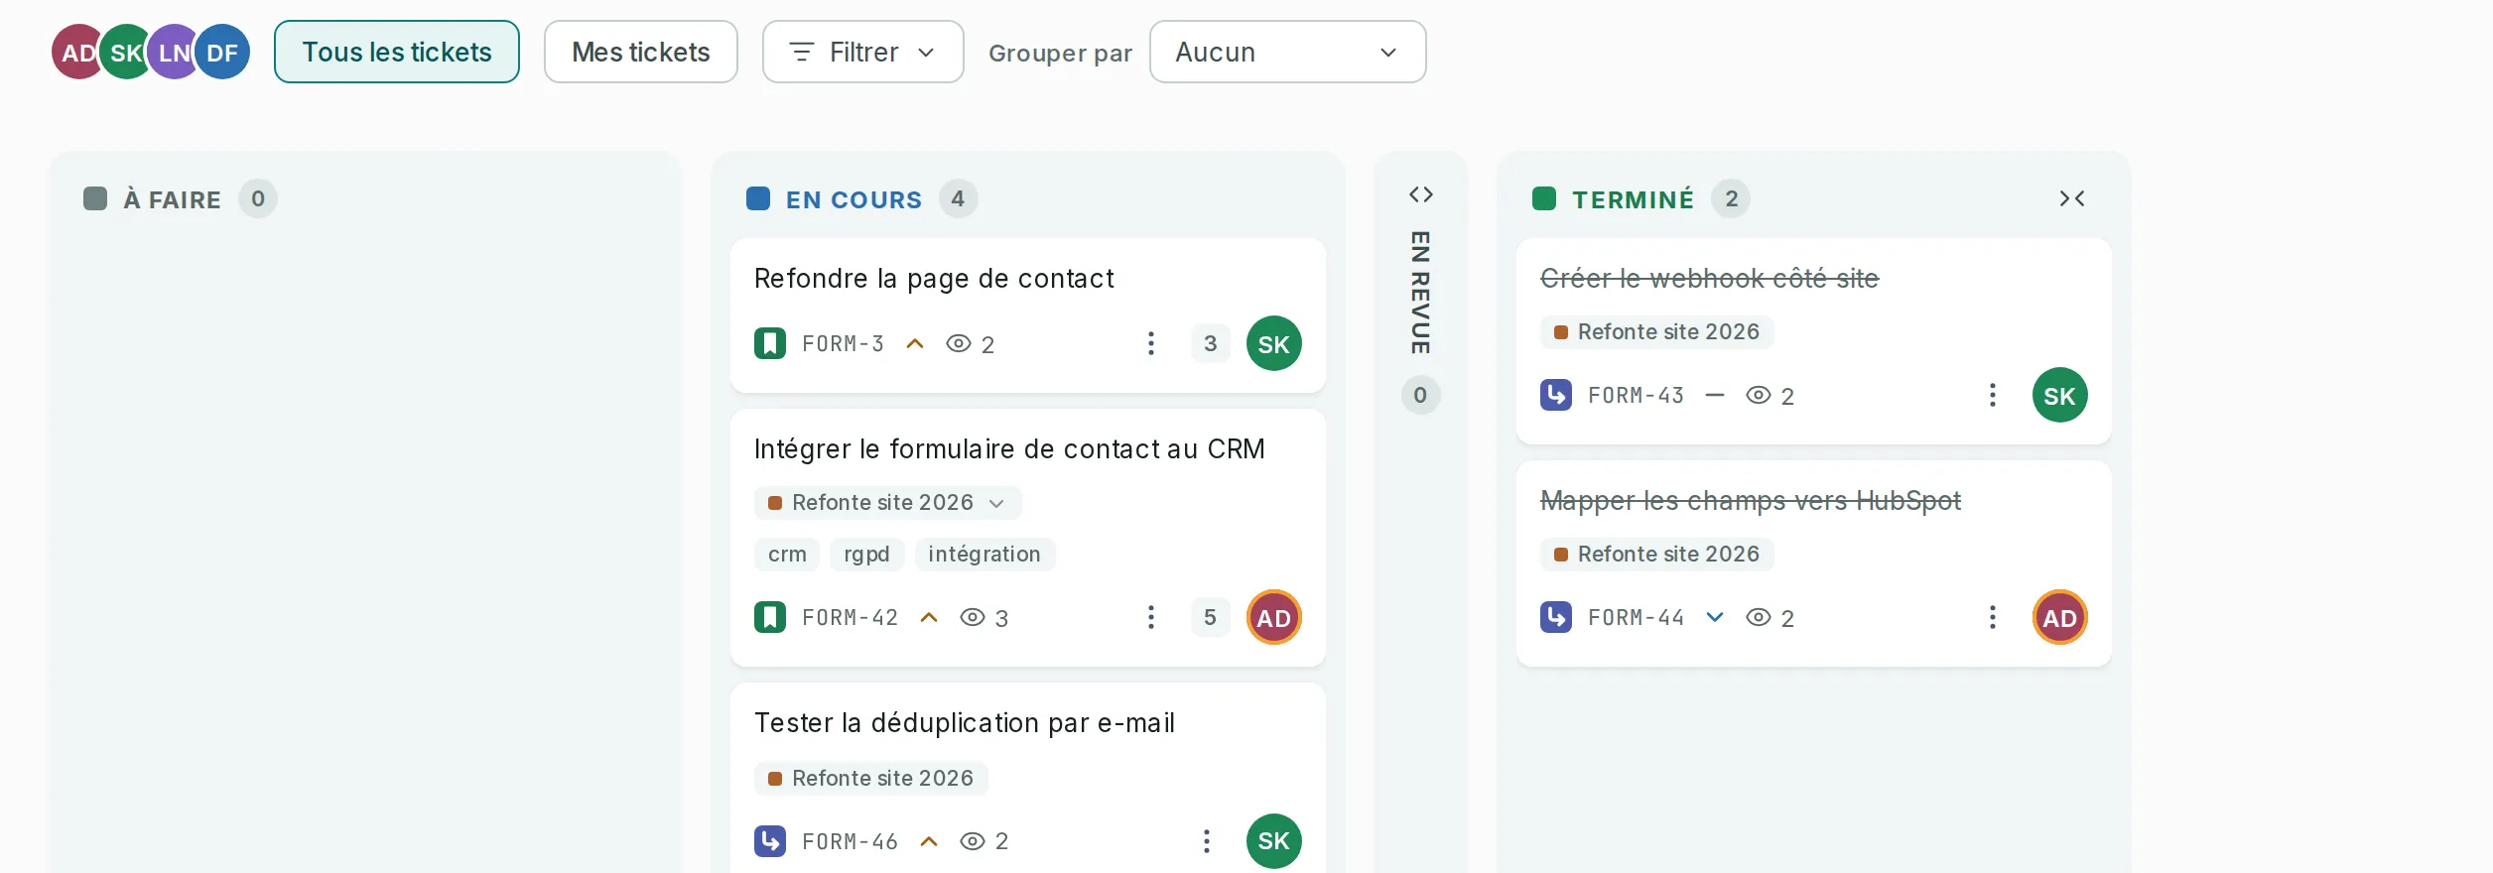Collapse the Terminé column

pos(2072,198)
